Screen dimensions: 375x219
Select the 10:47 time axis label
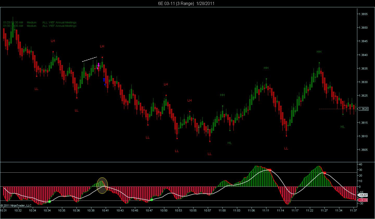click(x=149, y=210)
